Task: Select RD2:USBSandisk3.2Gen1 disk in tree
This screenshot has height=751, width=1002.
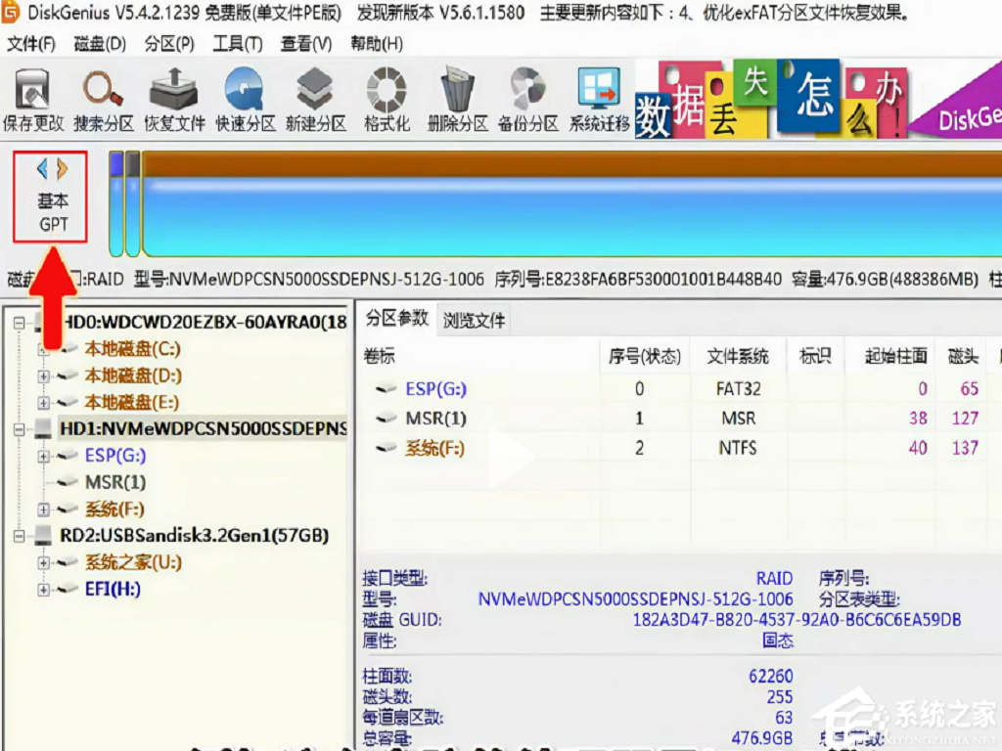Action: click(x=193, y=535)
